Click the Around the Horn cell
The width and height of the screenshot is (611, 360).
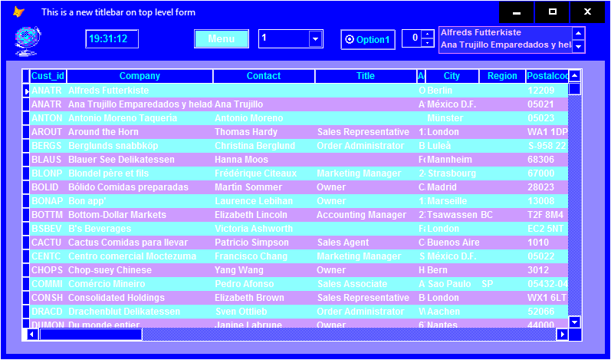pos(140,132)
